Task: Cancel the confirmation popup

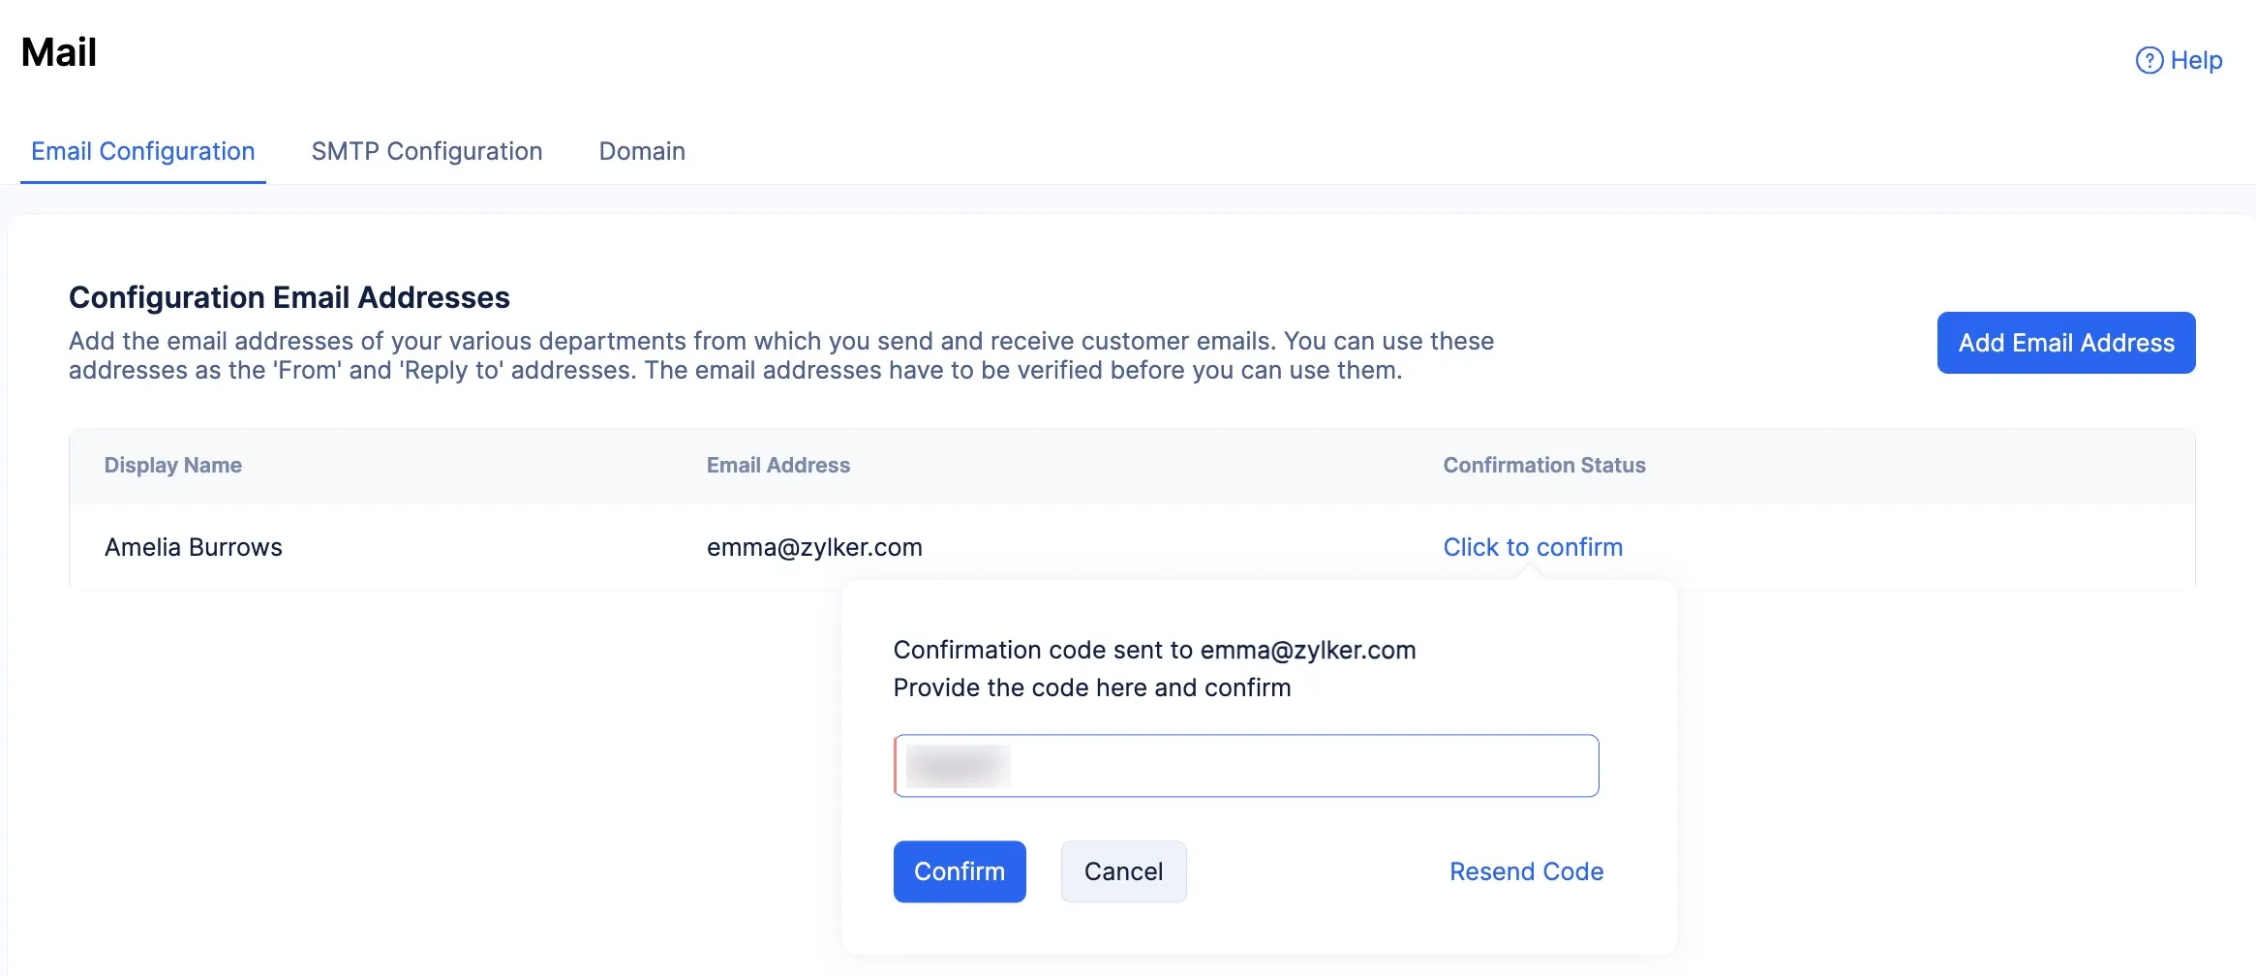Action: pos(1123,871)
